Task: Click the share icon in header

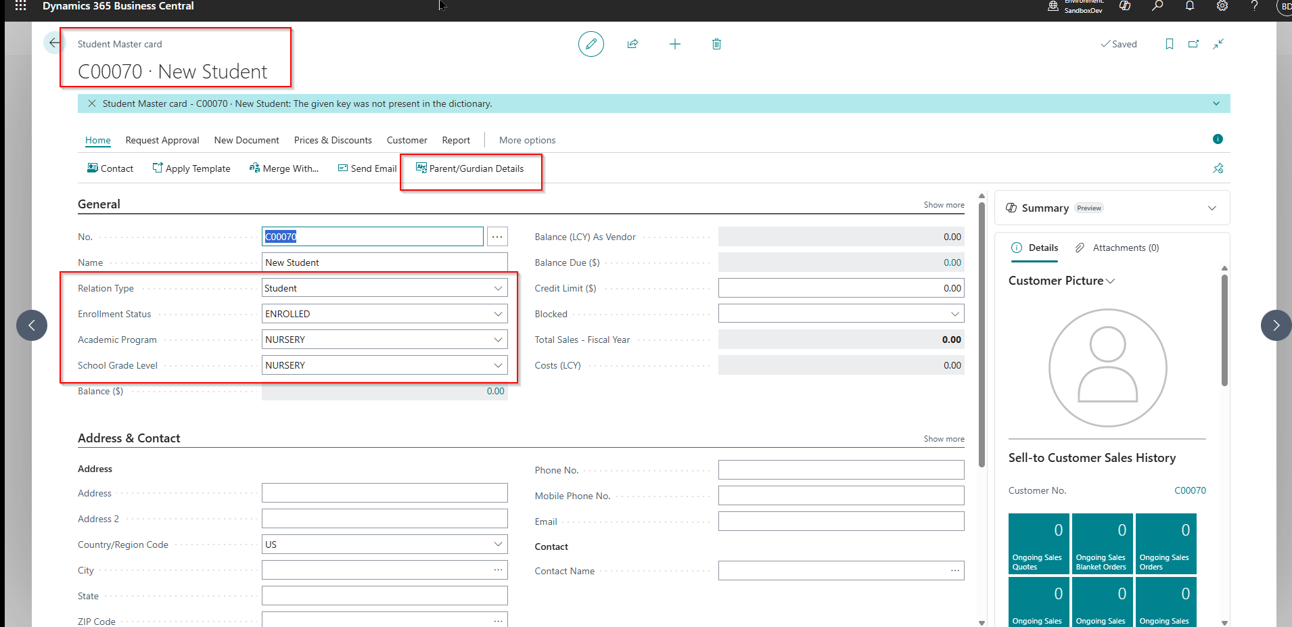Action: (x=632, y=44)
